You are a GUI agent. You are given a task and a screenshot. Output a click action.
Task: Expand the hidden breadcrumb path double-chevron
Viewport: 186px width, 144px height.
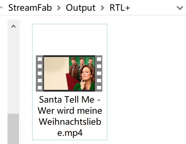pyautogui.click(x=1, y=7)
